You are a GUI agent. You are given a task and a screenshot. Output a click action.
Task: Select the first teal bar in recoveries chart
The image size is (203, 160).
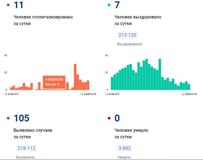click(112, 83)
